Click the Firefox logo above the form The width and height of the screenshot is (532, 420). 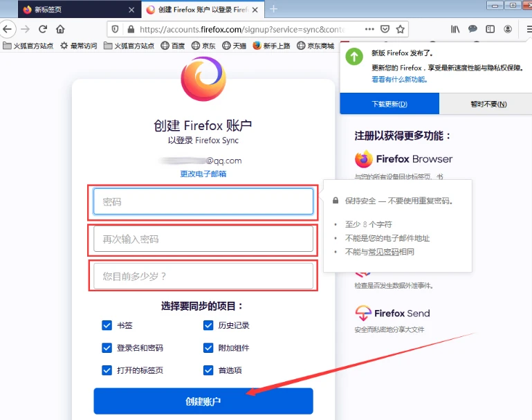pyautogui.click(x=203, y=79)
